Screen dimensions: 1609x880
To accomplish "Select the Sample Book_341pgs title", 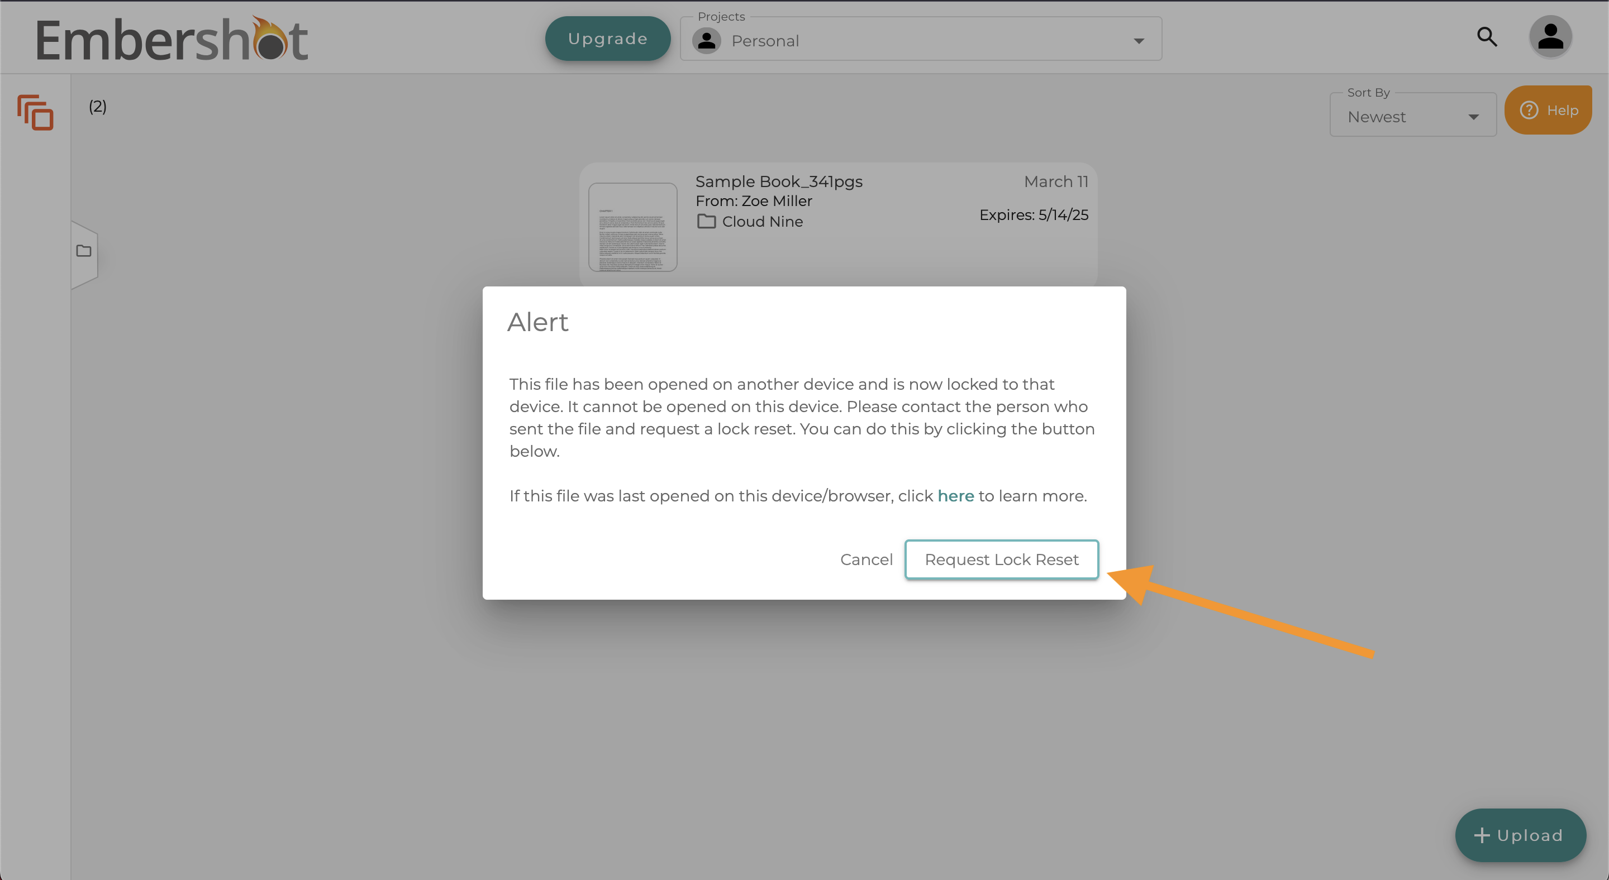I will (x=778, y=181).
